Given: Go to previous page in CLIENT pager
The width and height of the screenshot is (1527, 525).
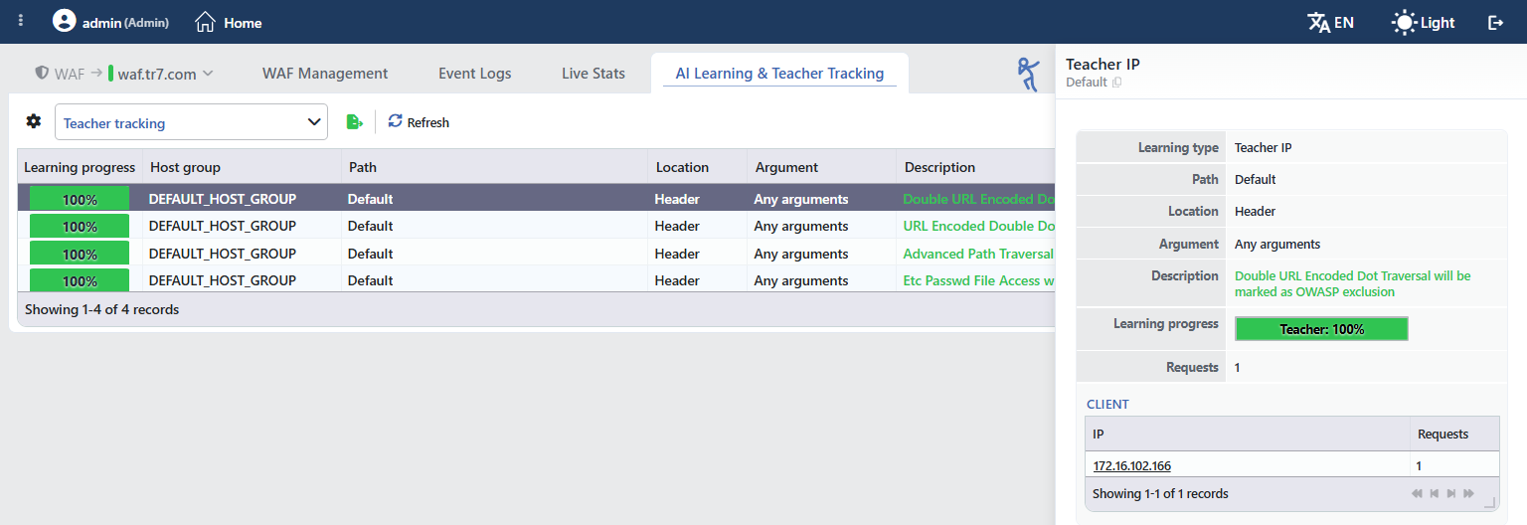Looking at the screenshot, I should click(1435, 493).
